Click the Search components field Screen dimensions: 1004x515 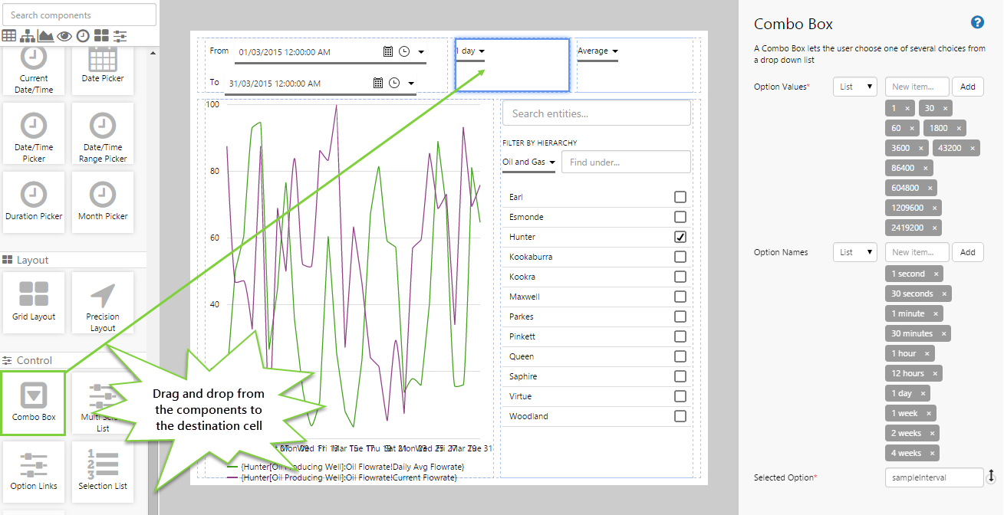click(x=80, y=15)
